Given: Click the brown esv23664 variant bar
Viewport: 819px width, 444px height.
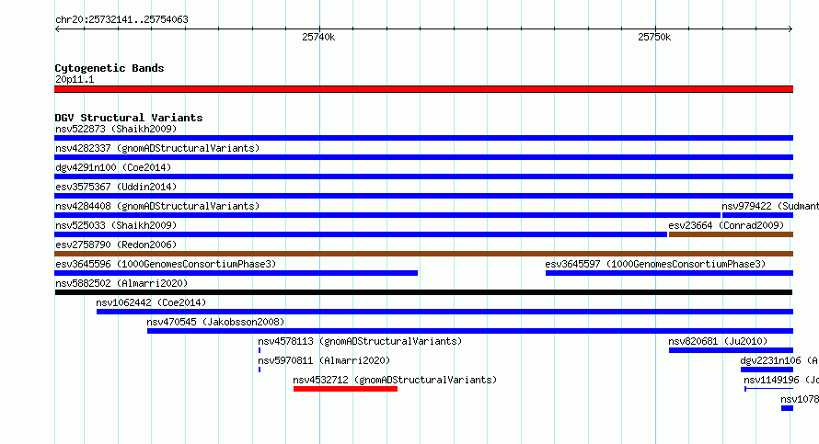Looking at the screenshot, I should click(731, 234).
